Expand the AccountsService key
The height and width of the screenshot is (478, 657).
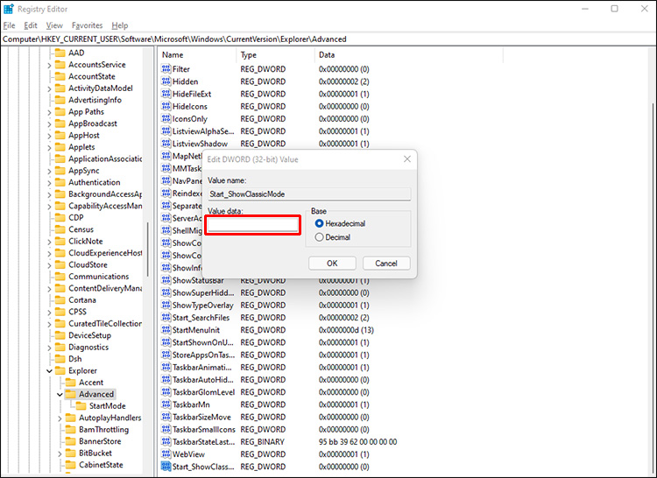(49, 65)
